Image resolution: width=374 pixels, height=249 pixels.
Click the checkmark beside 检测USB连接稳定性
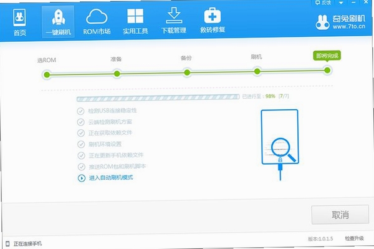(80, 111)
